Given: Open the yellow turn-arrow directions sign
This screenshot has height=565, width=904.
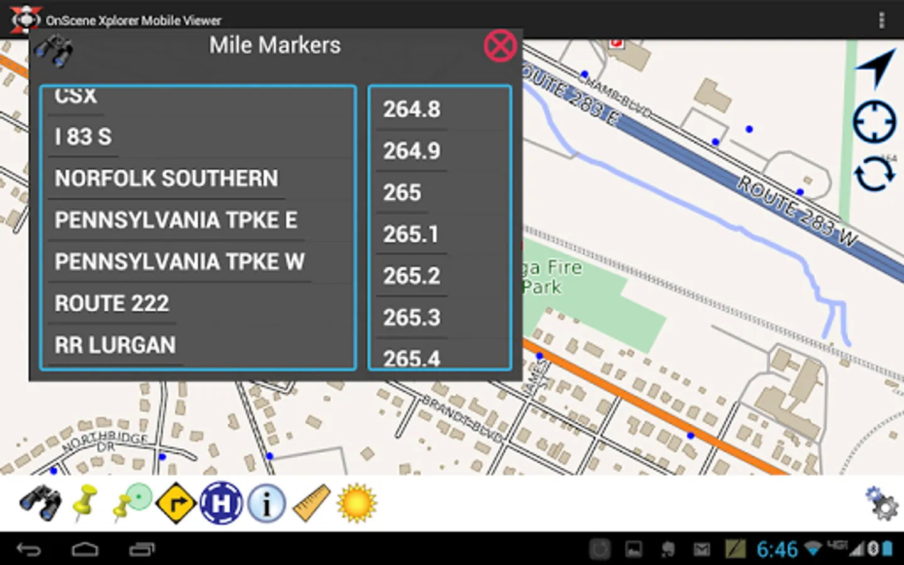Looking at the screenshot, I should [176, 503].
